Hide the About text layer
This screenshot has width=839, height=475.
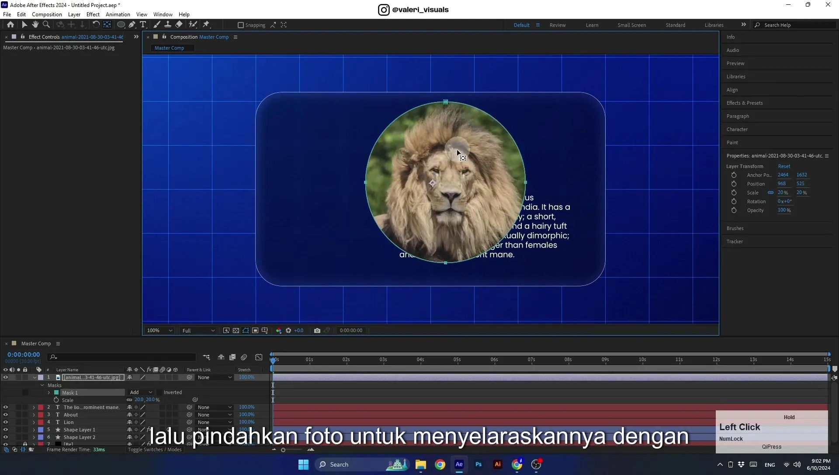[6, 415]
